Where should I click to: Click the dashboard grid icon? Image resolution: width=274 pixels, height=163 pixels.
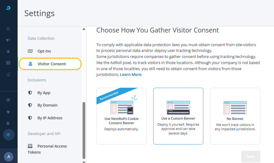(x=8, y=63)
